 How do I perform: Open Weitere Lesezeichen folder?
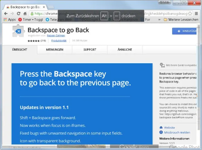(x=181, y=20)
